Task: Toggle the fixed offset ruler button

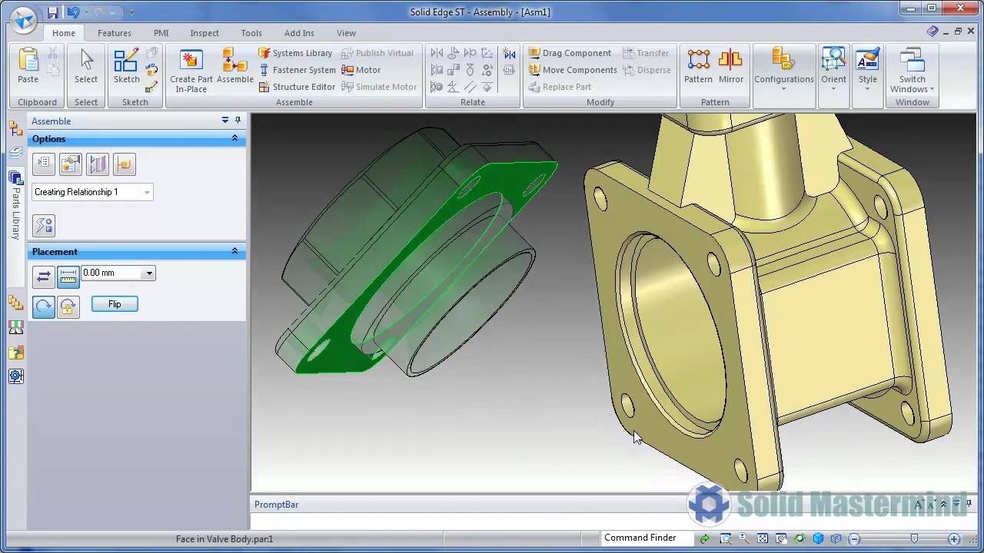Action: click(68, 276)
